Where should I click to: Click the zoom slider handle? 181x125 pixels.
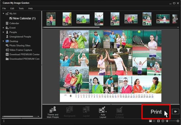click(x=167, y=121)
